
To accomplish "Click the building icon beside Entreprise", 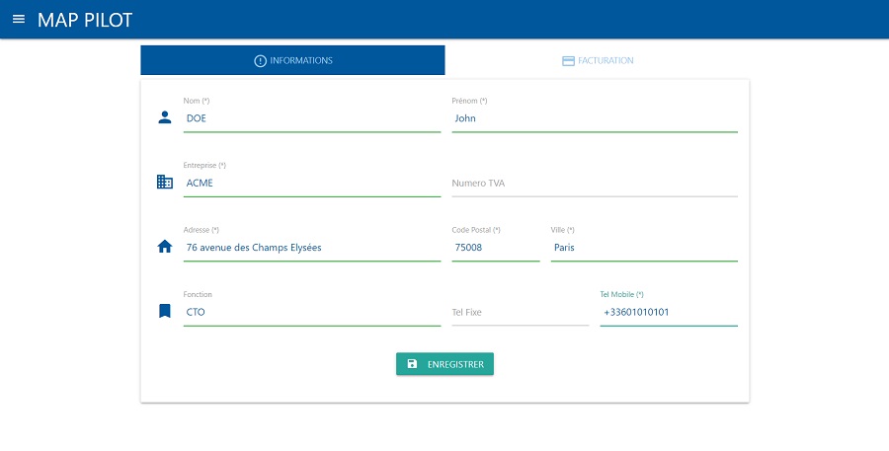I will pyautogui.click(x=165, y=183).
